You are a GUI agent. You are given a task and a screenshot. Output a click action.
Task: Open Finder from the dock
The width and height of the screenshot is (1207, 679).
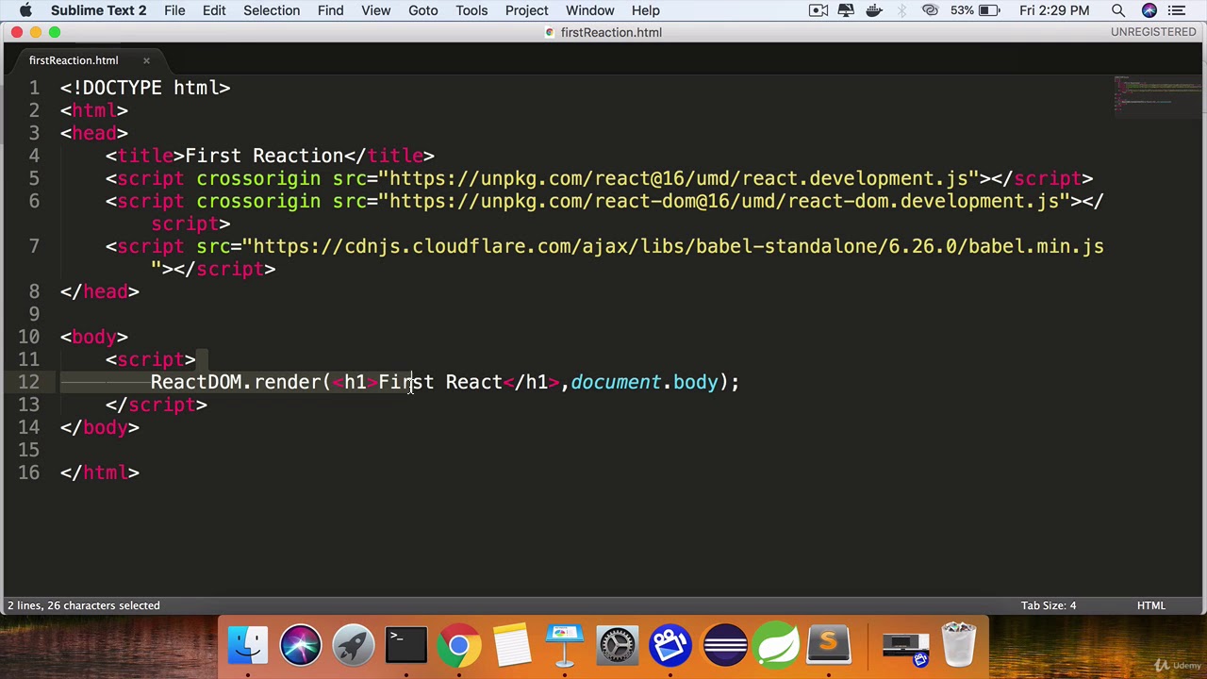pyautogui.click(x=248, y=645)
